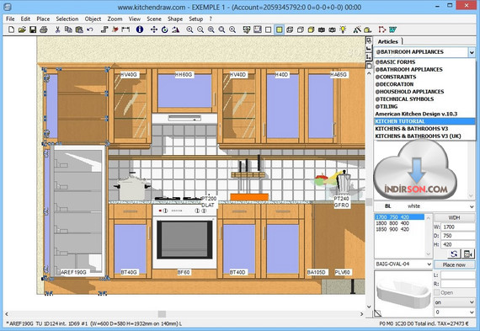This screenshot has height=331, width=480.
Task: Collapse the catalog dropdown showing @BATHROOM APPLIANCES
Action: (472, 52)
